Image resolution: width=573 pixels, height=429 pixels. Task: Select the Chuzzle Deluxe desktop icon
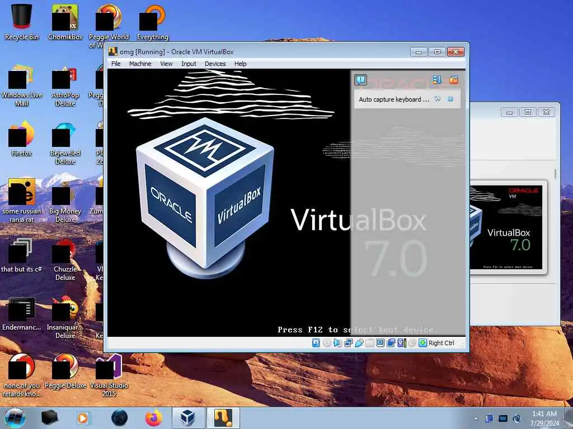(65, 260)
